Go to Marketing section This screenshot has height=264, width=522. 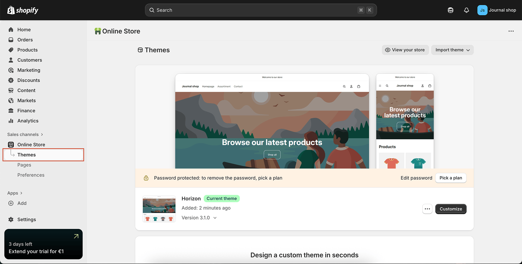click(43, 70)
